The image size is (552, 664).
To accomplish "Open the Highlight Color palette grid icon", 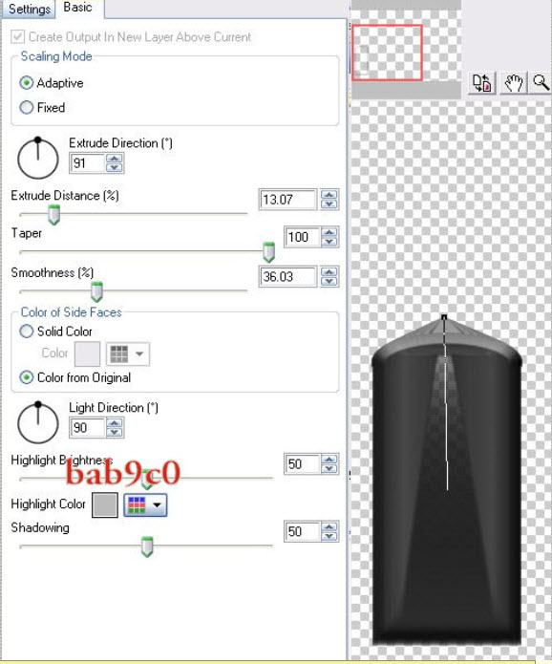I will [x=137, y=504].
